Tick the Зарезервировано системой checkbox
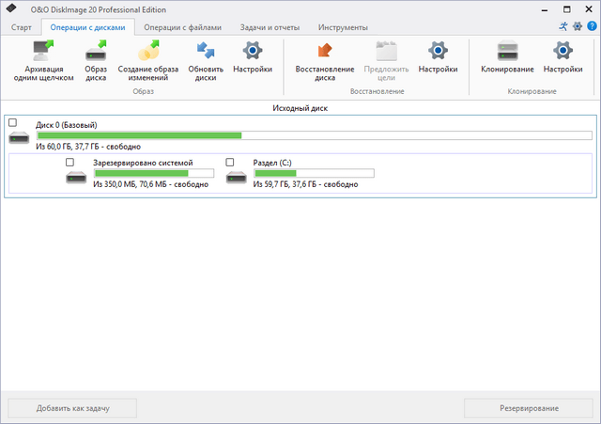 point(70,162)
